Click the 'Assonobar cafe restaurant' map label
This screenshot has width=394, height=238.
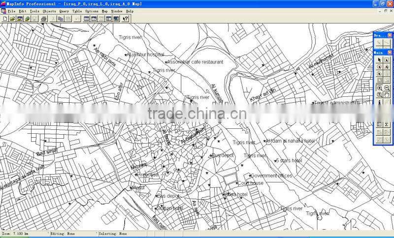(195, 61)
